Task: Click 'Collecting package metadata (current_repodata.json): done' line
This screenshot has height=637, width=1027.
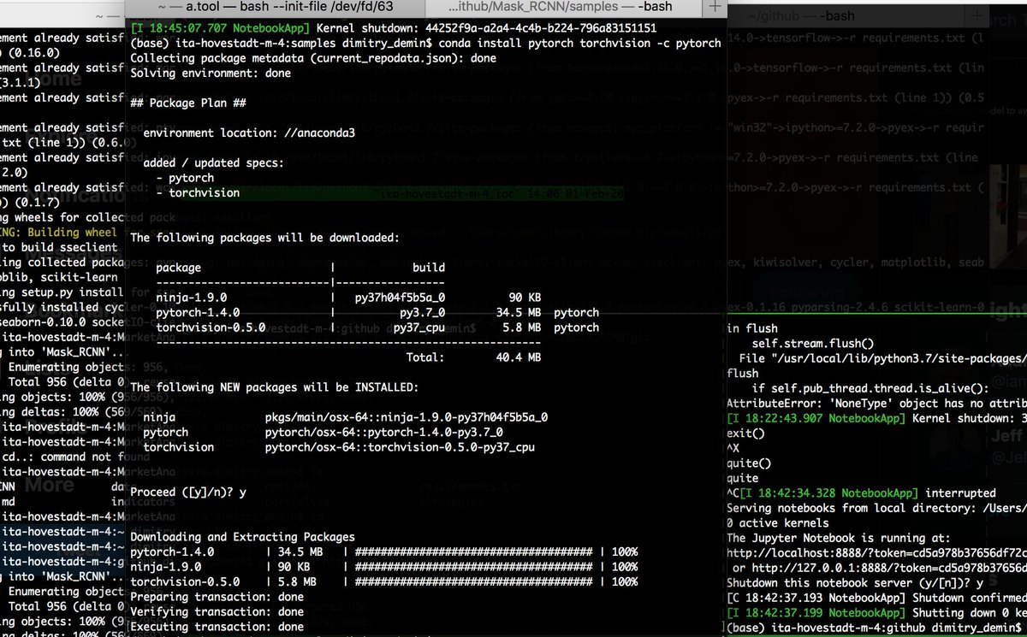Action: [313, 58]
